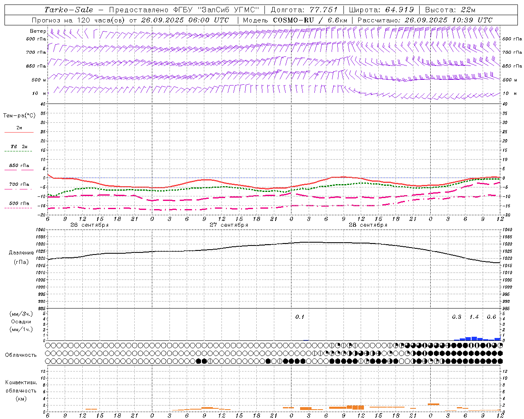Select the 26 сентября date label
Viewport: 524px width, 419px height.
point(89,225)
